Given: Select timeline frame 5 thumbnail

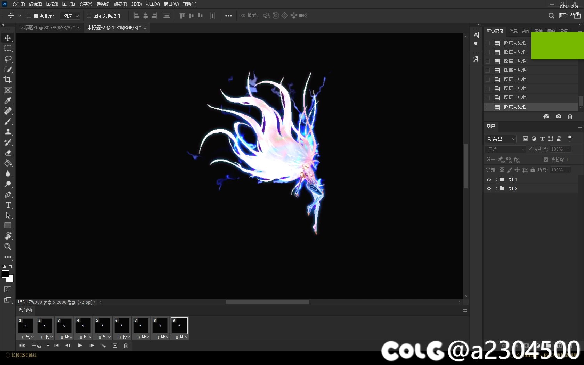Looking at the screenshot, I should tap(102, 326).
